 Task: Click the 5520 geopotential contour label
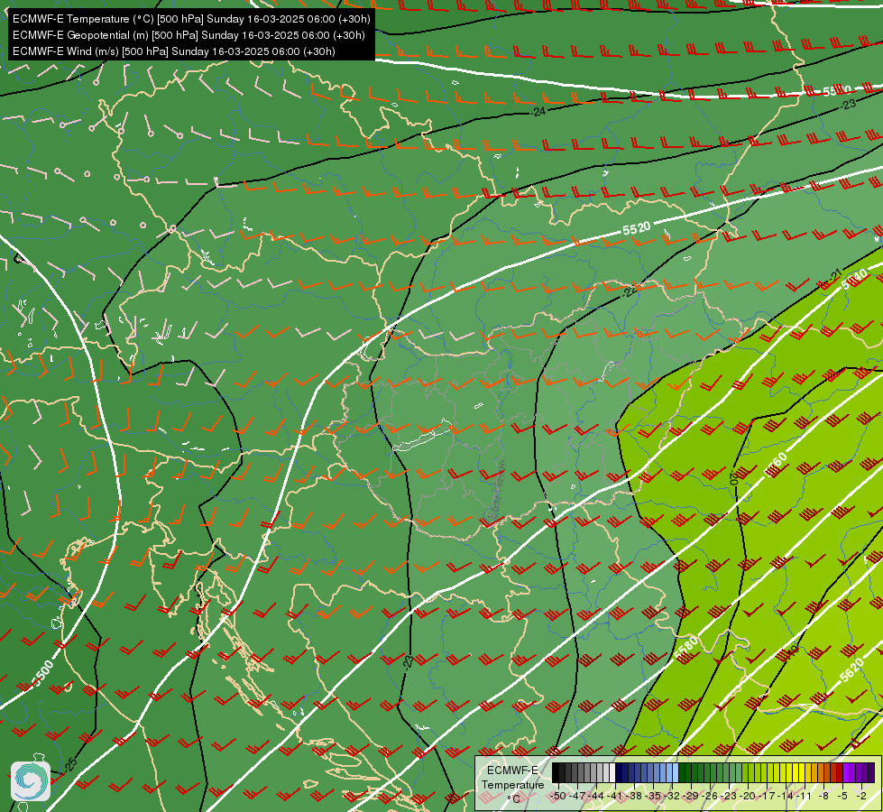click(637, 228)
